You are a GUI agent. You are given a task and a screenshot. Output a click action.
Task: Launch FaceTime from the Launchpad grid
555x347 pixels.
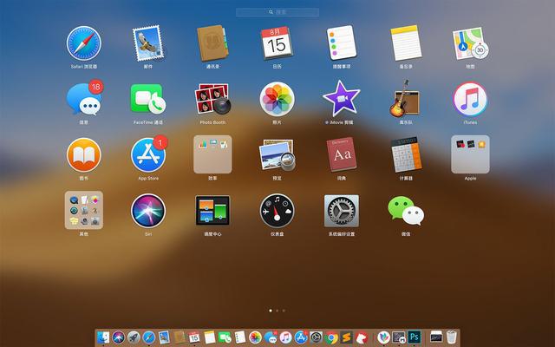pos(148,99)
